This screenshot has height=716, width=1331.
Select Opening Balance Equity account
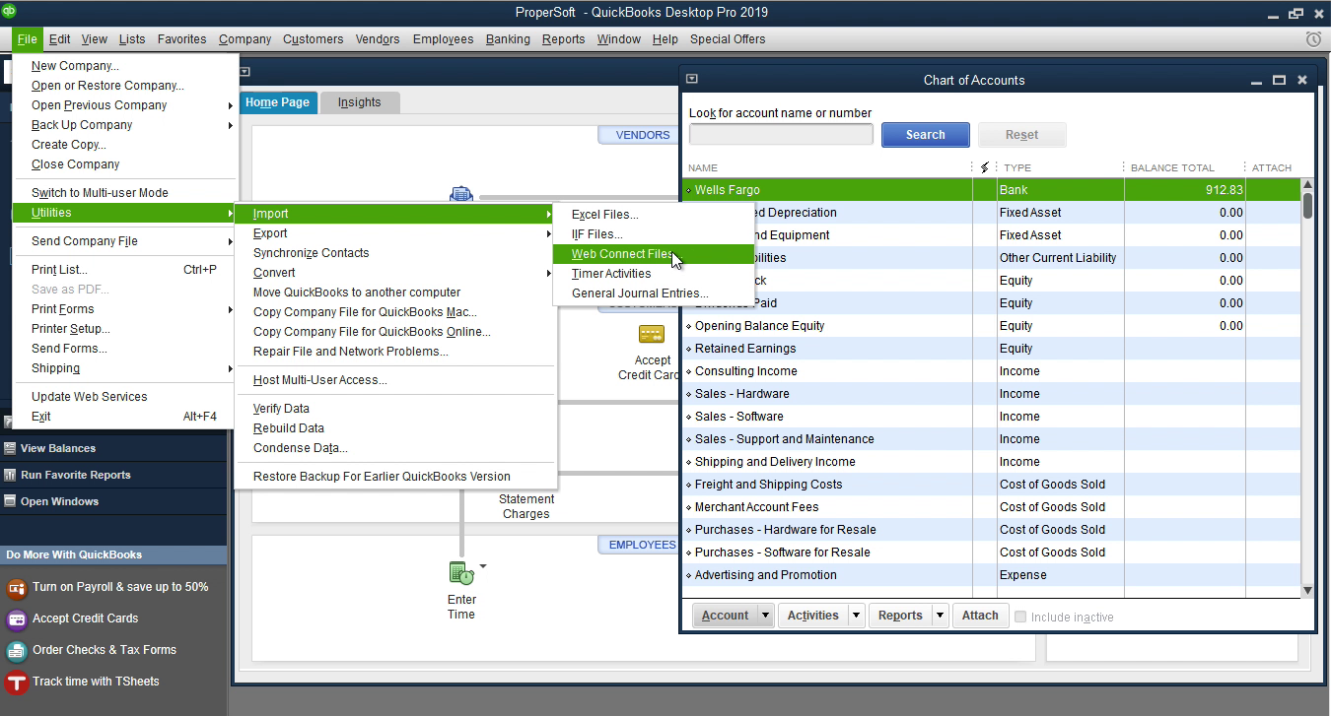[x=991, y=326]
